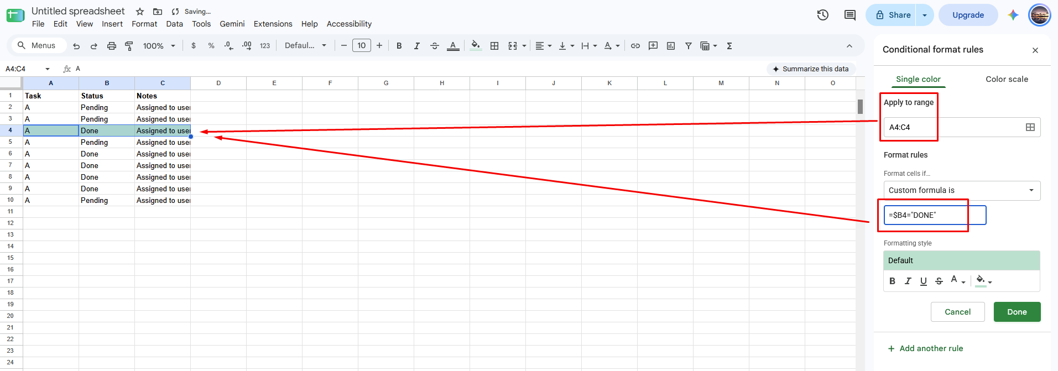Select the Single color tab
Screen dimensions: 1058x371
pos(918,79)
